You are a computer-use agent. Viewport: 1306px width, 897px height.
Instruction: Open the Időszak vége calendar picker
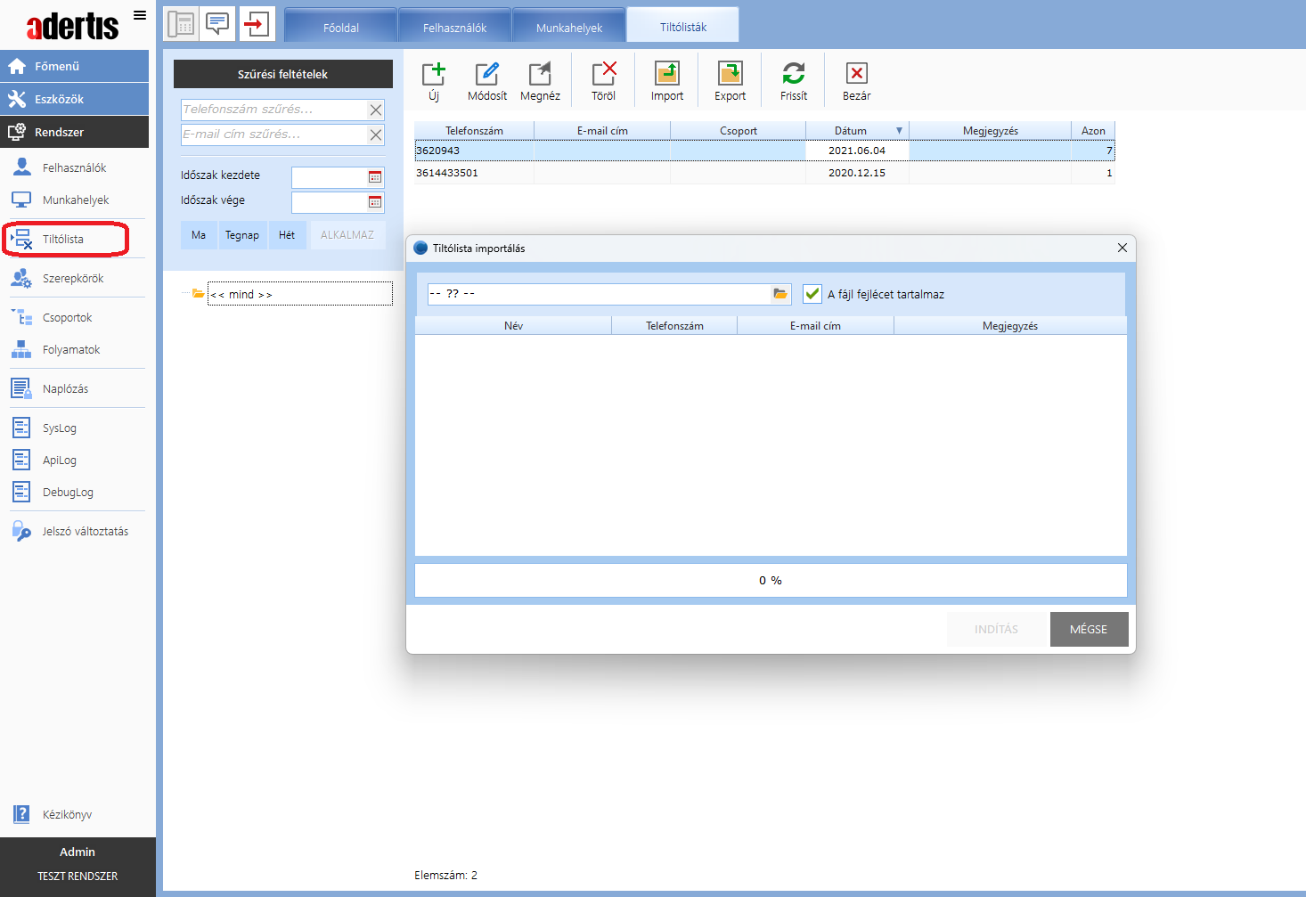tap(375, 202)
